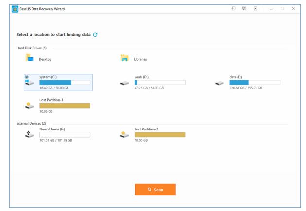Click the 'system (C:)' label
Image resolution: width=306 pixels, height=211 pixels.
click(x=48, y=77)
